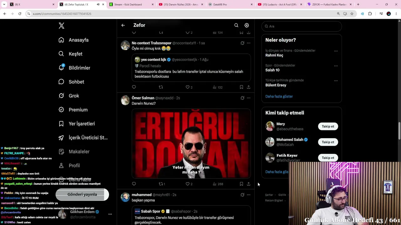Viewport: 401px width, 225px height.
Task: Open options for the Rahmi Koç trend
Action: 336,51
